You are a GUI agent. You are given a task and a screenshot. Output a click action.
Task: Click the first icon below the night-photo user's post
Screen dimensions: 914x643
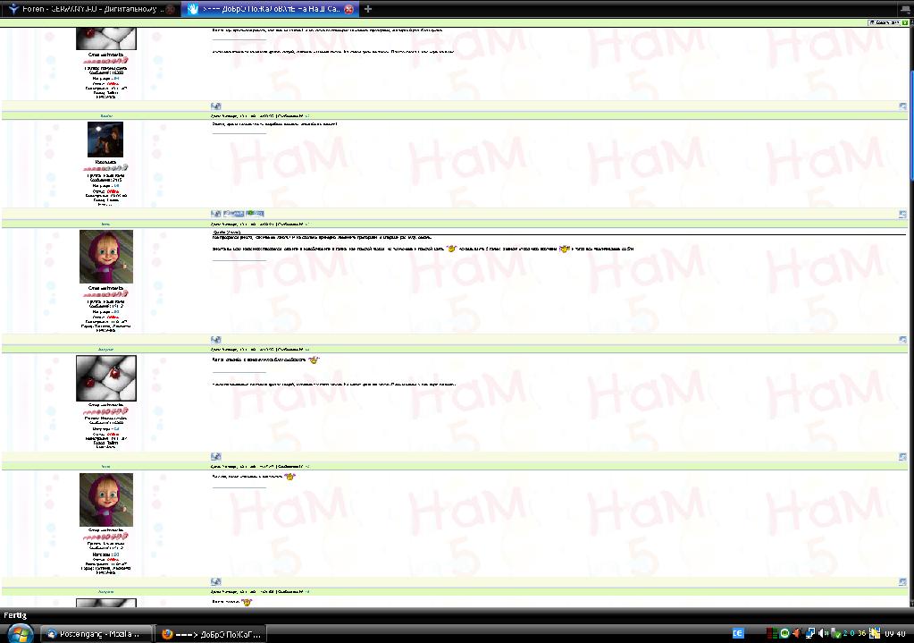(215, 214)
